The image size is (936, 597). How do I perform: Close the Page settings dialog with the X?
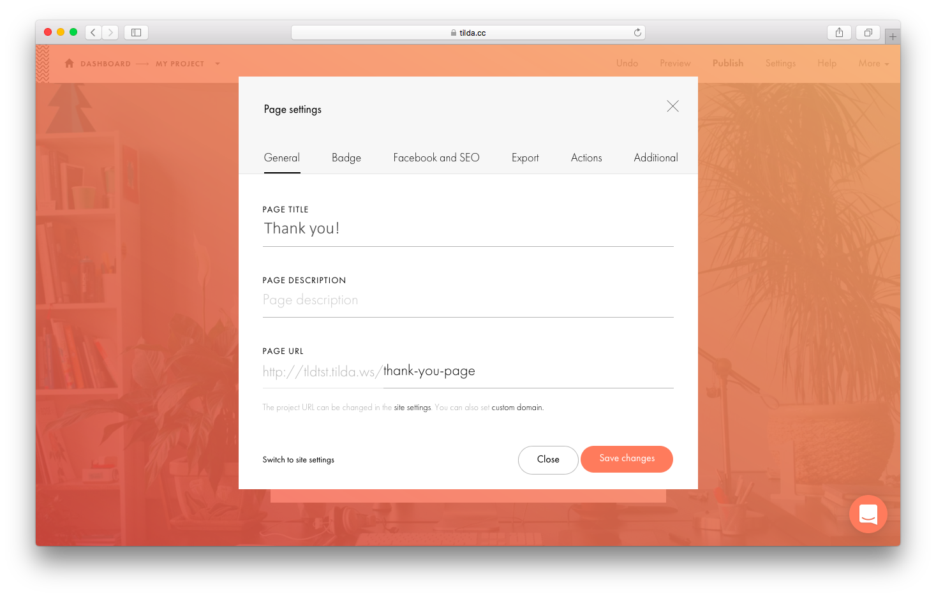(x=672, y=106)
